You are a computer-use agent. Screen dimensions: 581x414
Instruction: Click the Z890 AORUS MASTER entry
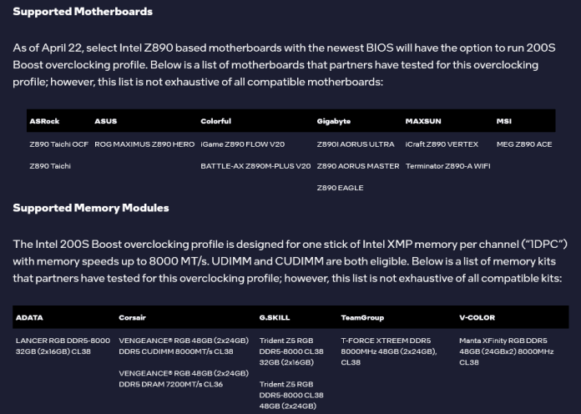coord(358,166)
